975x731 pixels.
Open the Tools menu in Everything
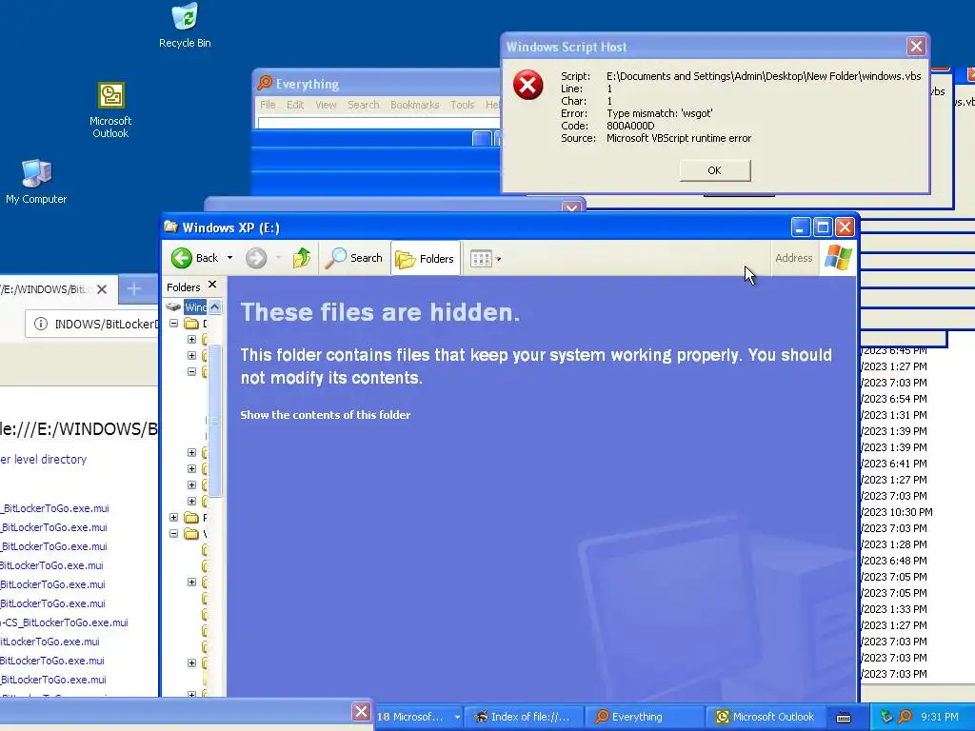pyautogui.click(x=462, y=105)
